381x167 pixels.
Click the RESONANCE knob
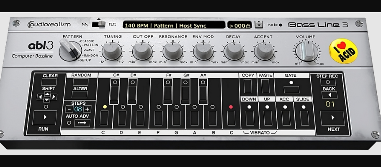173,51
